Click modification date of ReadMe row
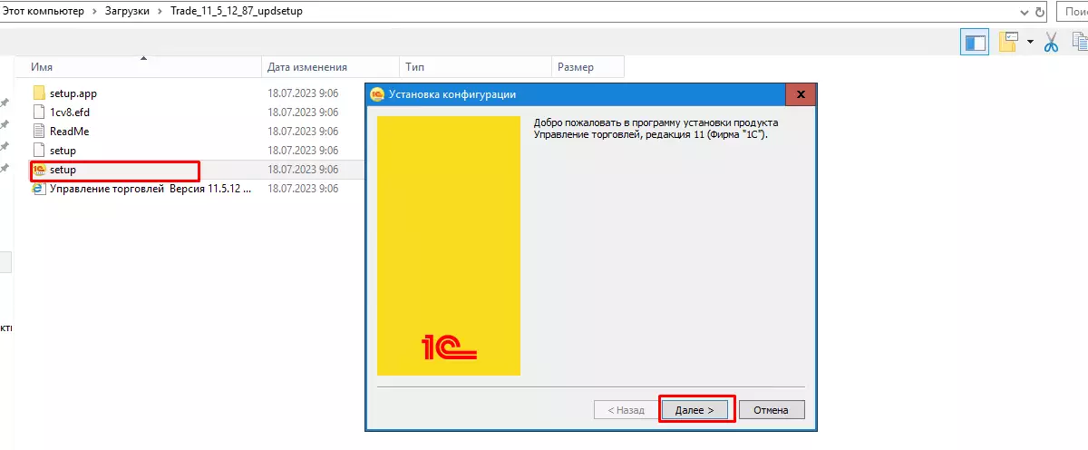 [x=303, y=132]
